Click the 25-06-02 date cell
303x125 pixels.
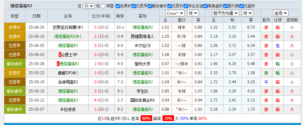(36, 55)
